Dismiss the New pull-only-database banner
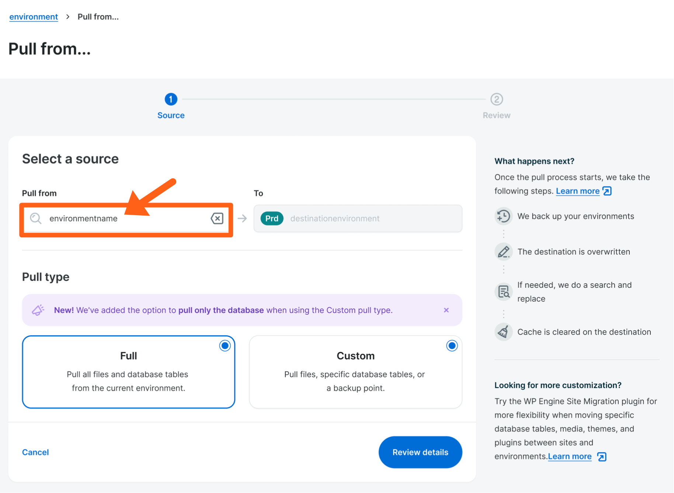The image size is (674, 493). click(x=446, y=310)
